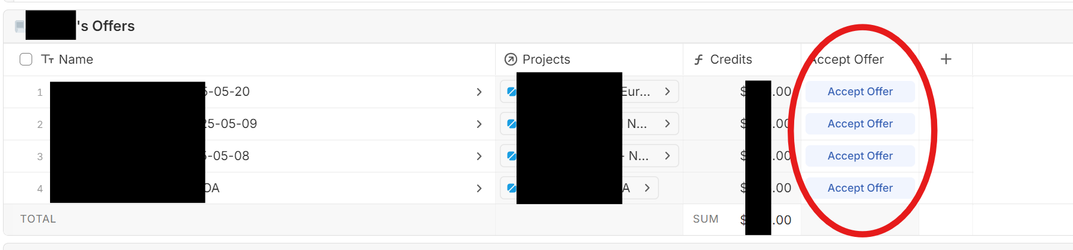Expand row 1 with the Name chevron
Image resolution: width=1073 pixels, height=250 pixels.
point(479,92)
